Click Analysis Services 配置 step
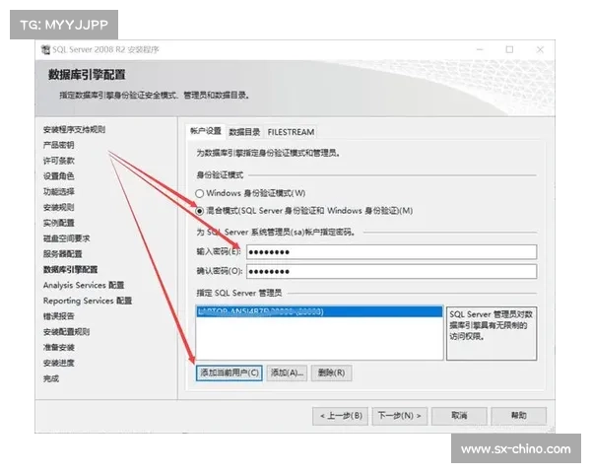The width and height of the screenshot is (591, 473). [84, 285]
